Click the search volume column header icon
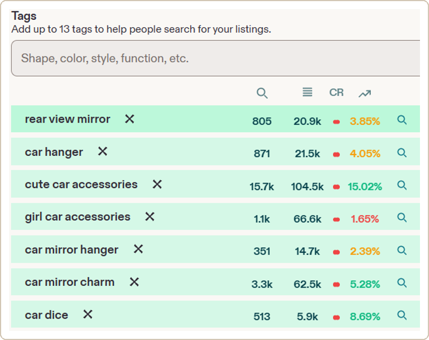This screenshot has width=429, height=340. click(262, 93)
